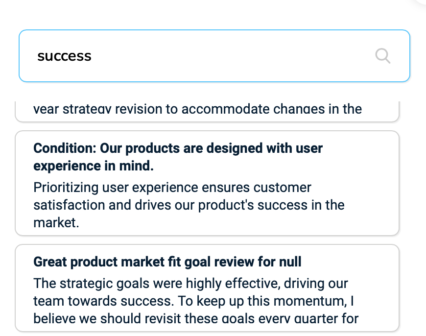Viewport: 426px width, 336px height.
Task: Click the "experience in mind." title line
Action: 94,166
